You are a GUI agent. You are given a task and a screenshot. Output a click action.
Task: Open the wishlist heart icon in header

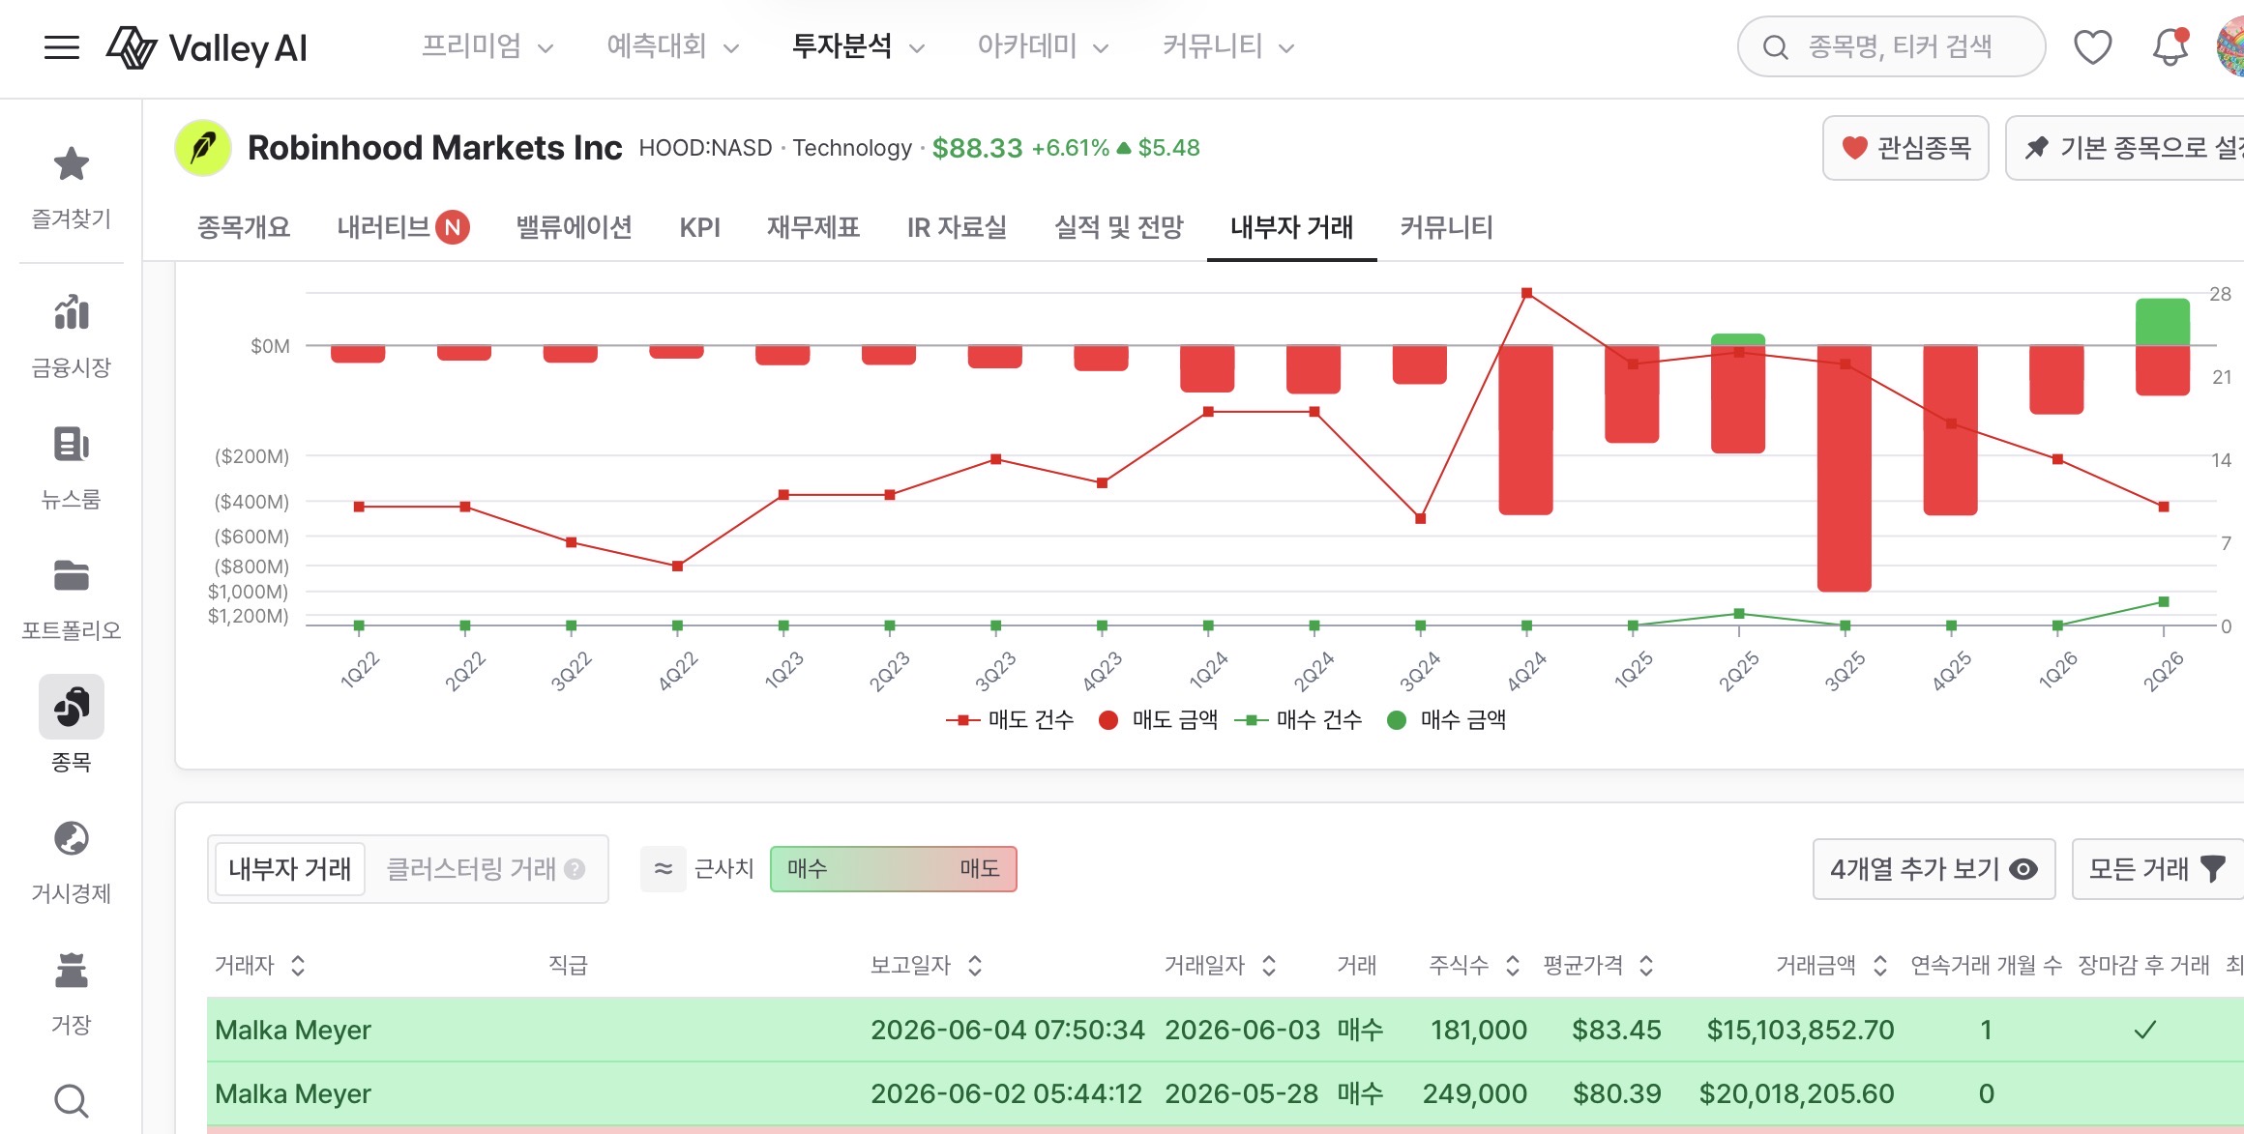[x=2092, y=47]
